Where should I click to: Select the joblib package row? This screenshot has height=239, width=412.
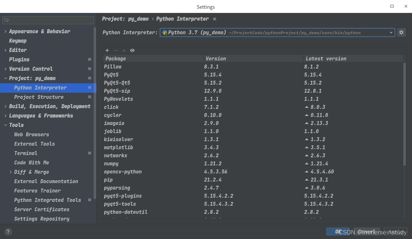coord(253,131)
